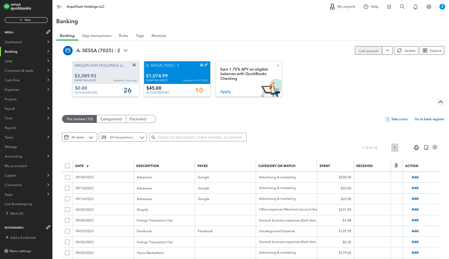
Task: Print the transactions list
Action: pos(416,147)
